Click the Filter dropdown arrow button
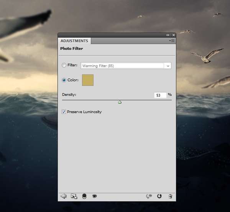 click(x=168, y=66)
